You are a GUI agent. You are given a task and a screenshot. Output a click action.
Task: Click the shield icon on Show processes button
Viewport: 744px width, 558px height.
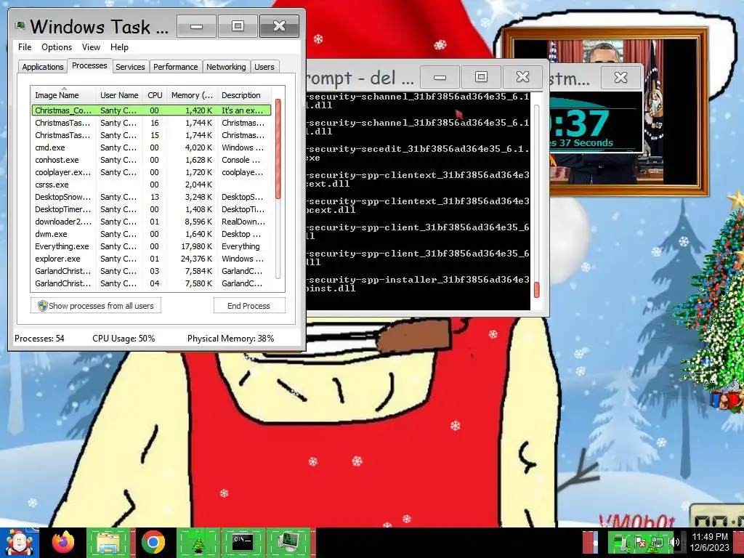coord(42,306)
